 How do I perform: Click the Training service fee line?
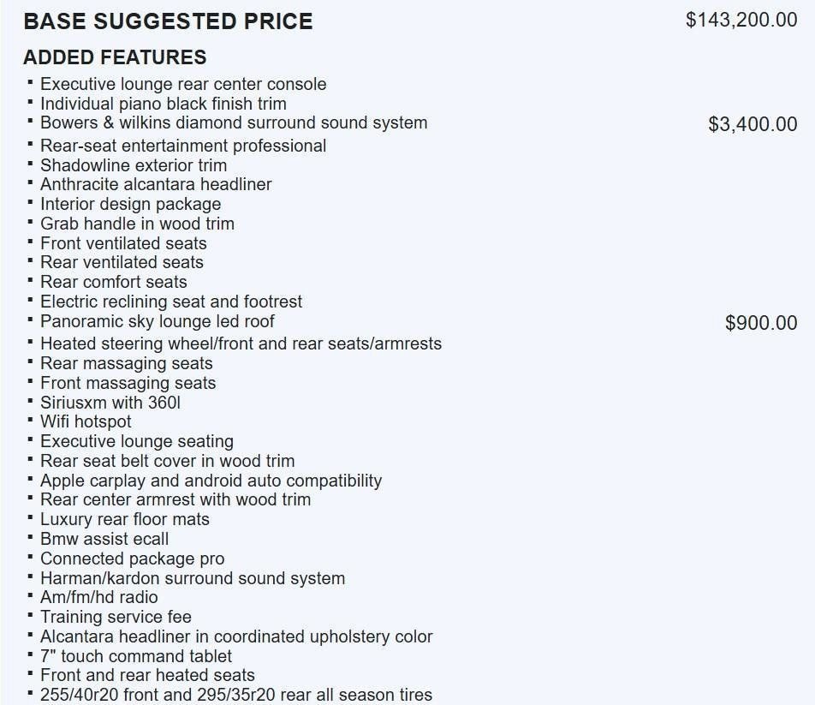(x=116, y=617)
